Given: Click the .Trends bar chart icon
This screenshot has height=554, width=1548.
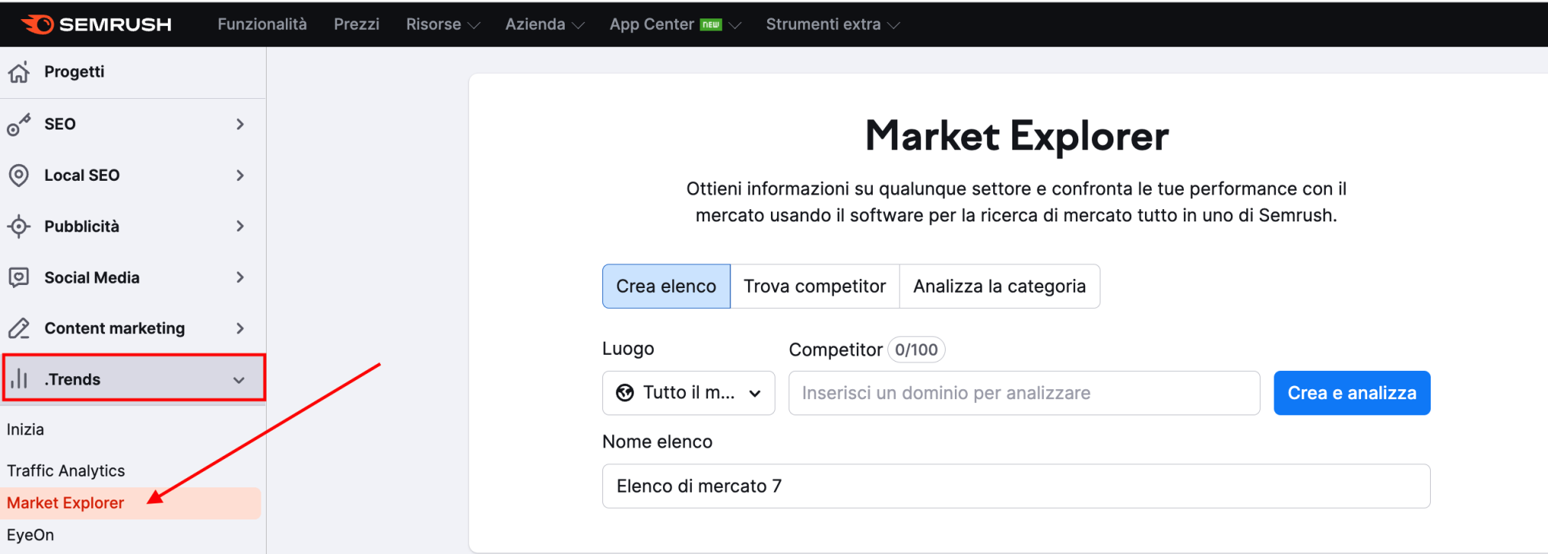Looking at the screenshot, I should tap(19, 379).
